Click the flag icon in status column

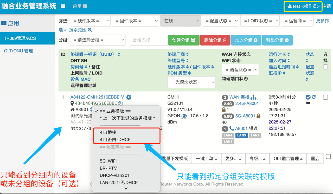pyautogui.click(x=308, y=103)
